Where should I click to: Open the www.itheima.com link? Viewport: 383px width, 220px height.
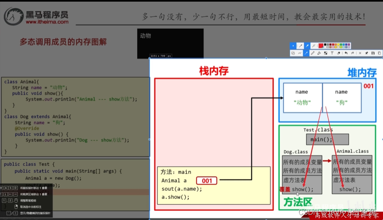click(x=47, y=22)
